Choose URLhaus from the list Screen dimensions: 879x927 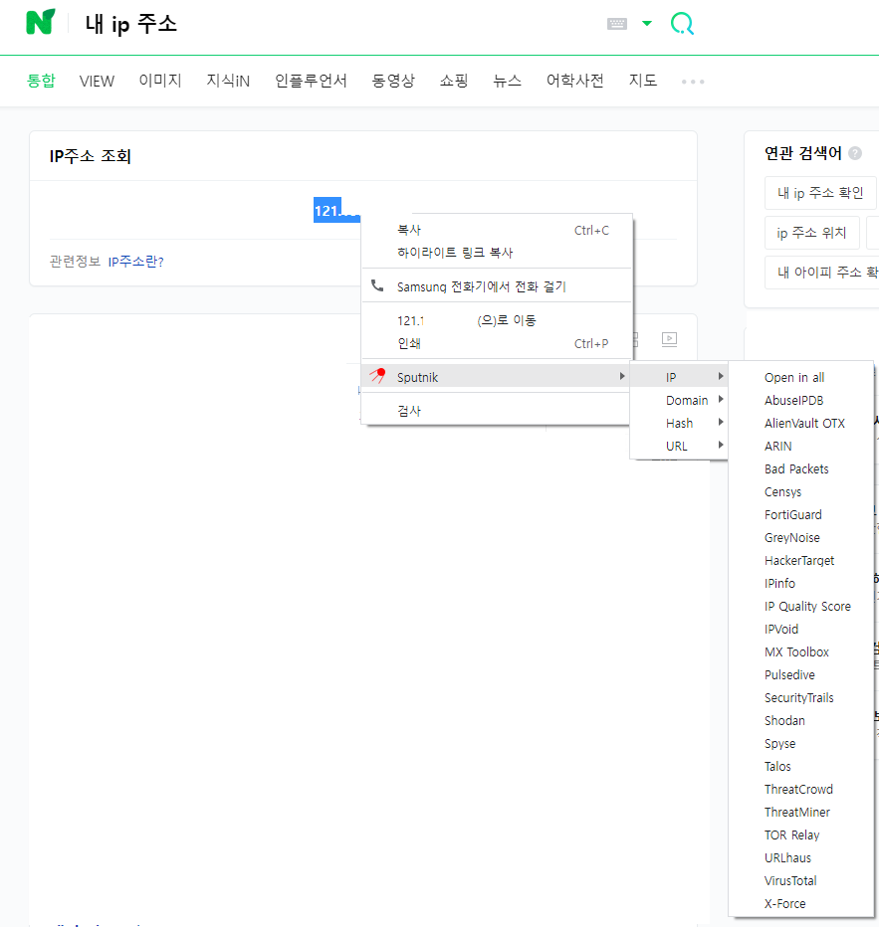pyautogui.click(x=801, y=857)
